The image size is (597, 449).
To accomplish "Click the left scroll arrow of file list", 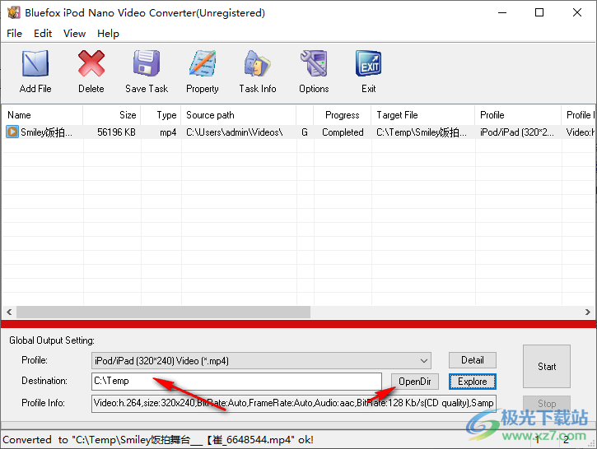I will 9,312.
